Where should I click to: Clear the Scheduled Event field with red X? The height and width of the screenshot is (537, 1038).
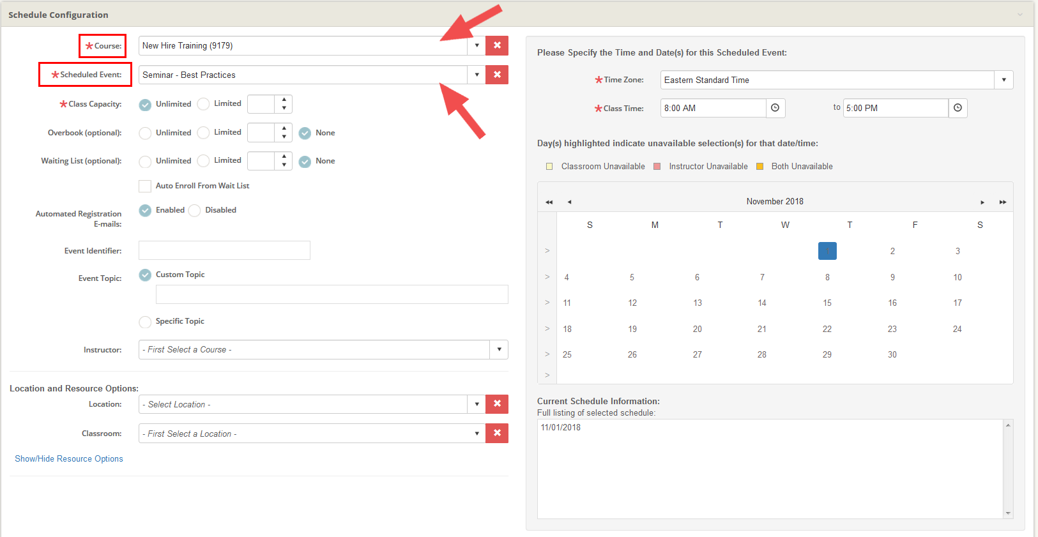pyautogui.click(x=497, y=75)
